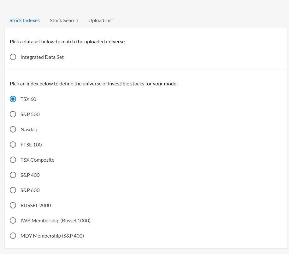The image size is (289, 254).
Task: Select the TSX 60 index option
Action: pos(13,99)
